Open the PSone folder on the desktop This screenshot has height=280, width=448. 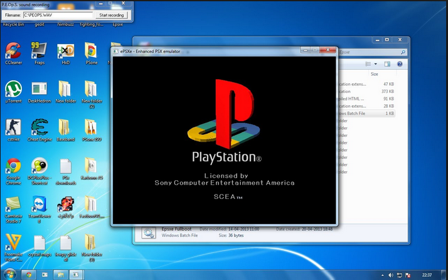92,53
